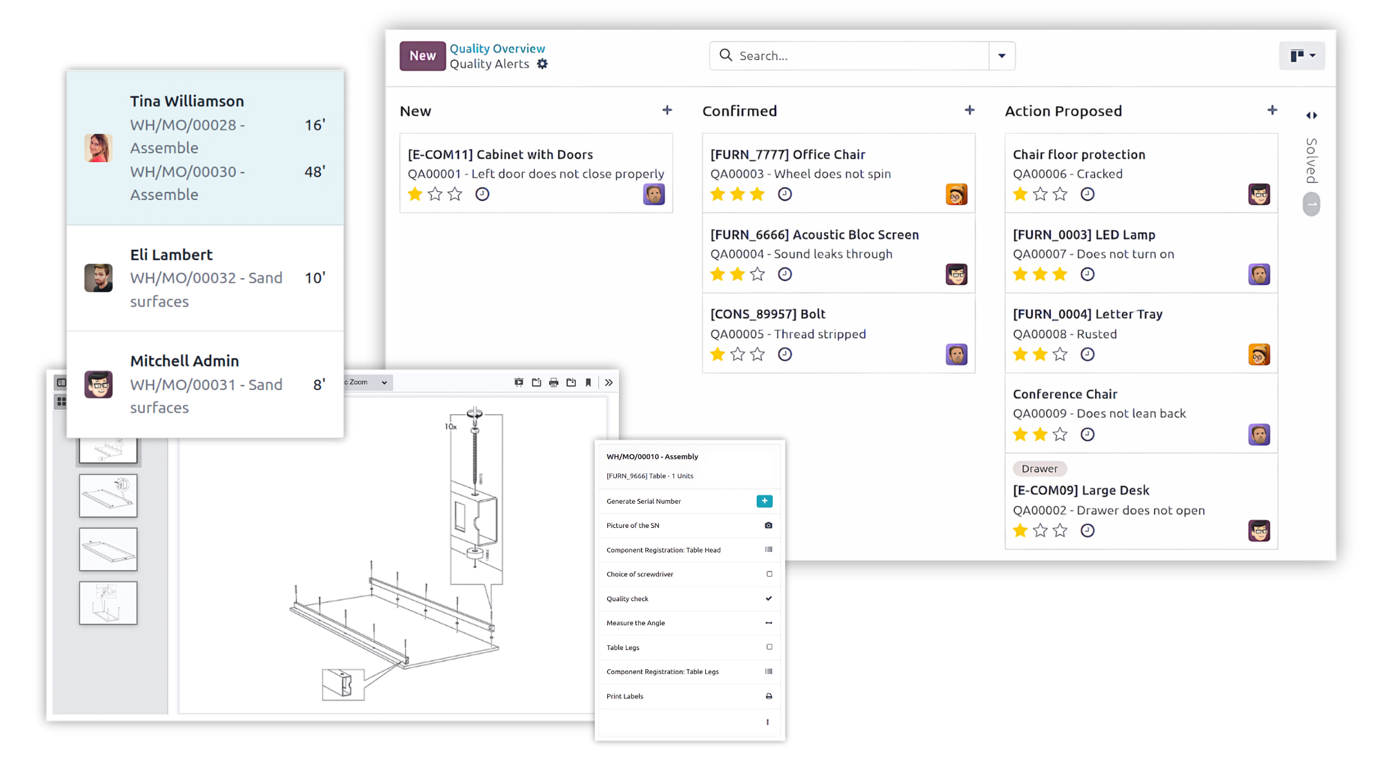
Task: Expand the PDF Zoom dropdown
Action: click(x=384, y=382)
